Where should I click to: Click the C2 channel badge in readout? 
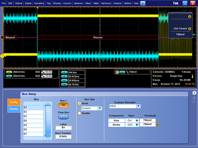tap(9, 76)
